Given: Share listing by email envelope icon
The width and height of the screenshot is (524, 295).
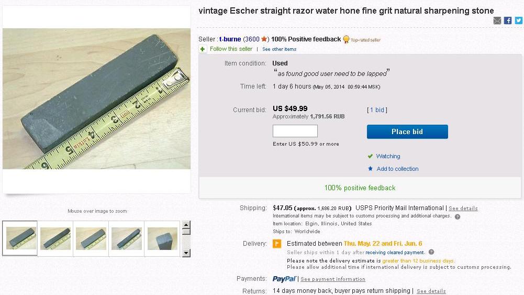Looking at the screenshot, I should tap(497, 20).
